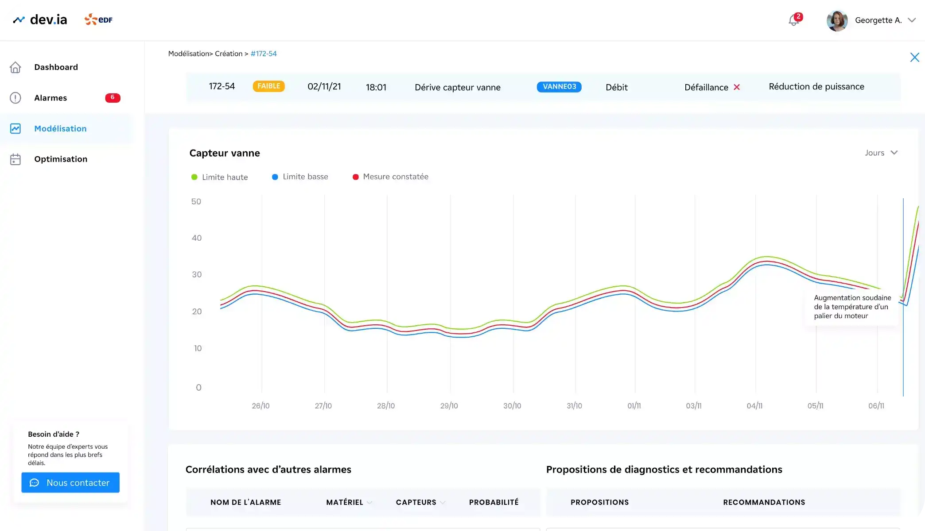Open user menu chevron by Georgette A.
Screen dimensions: 925x531
(x=912, y=20)
